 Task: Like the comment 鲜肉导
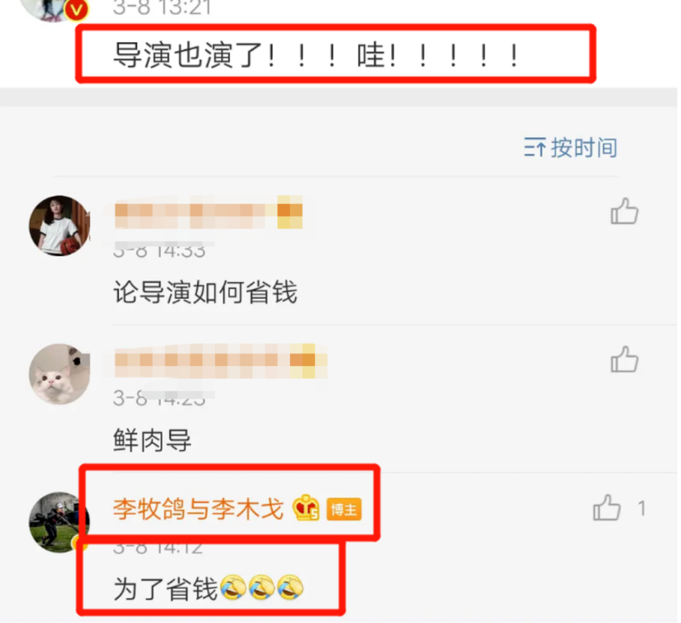tap(624, 360)
